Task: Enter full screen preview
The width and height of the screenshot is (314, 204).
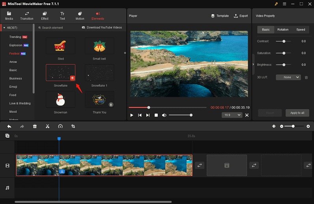Action: click(x=247, y=115)
